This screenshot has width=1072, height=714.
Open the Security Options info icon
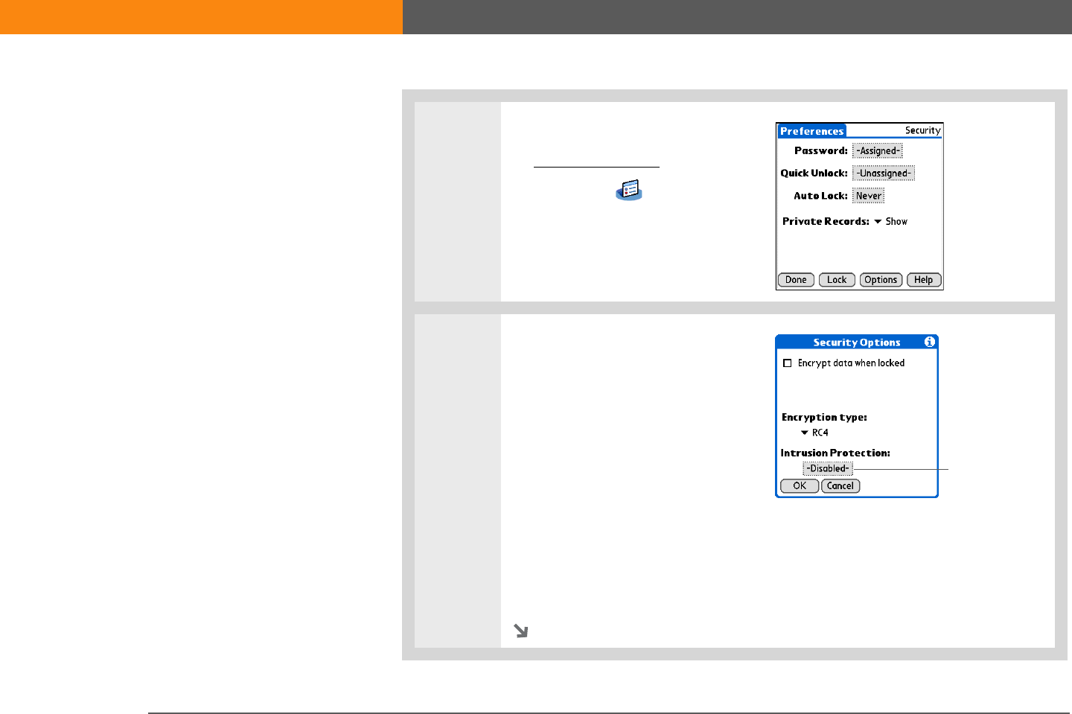point(929,342)
